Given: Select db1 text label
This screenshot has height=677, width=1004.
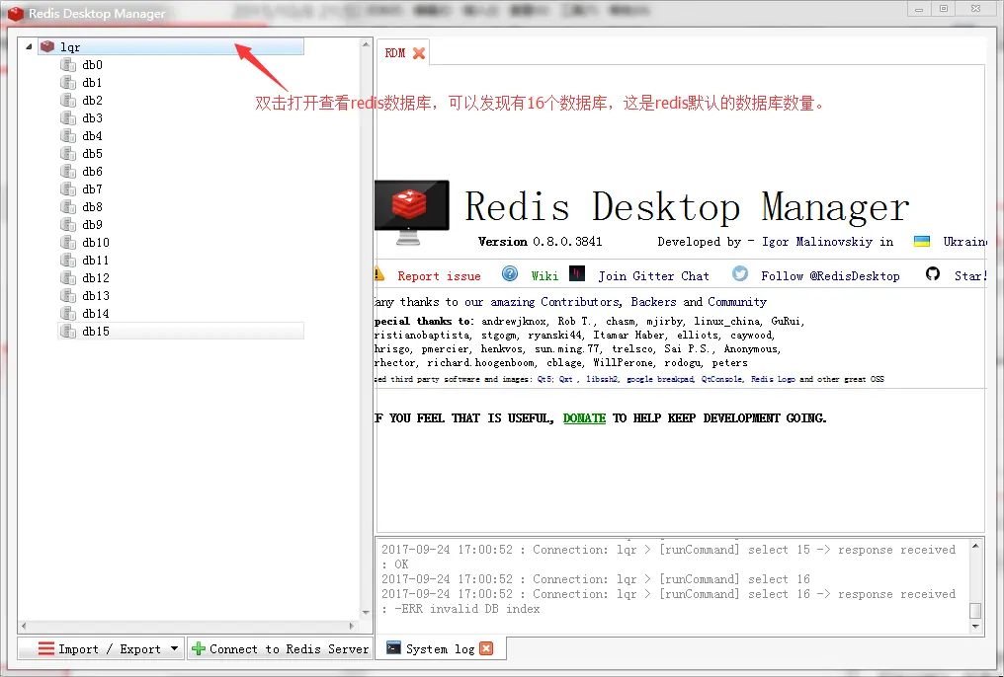Looking at the screenshot, I should pyautogui.click(x=92, y=83).
